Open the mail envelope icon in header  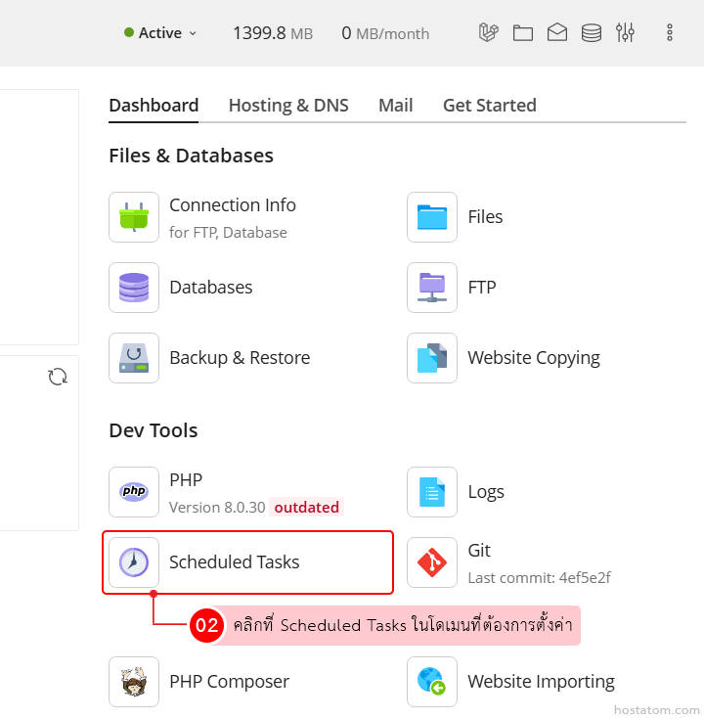click(557, 33)
